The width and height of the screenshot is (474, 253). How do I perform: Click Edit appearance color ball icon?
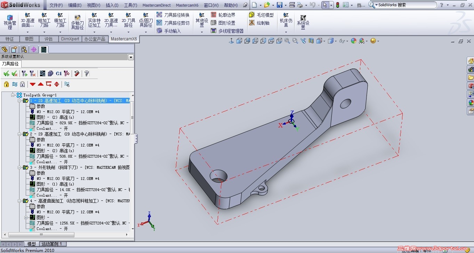[x=354, y=41]
